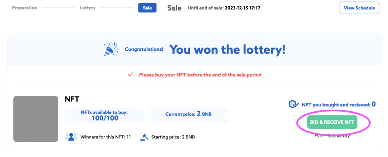Viewport: 388px width, 157px height.
Task: Click the buy your NFT warning message
Action: (200, 75)
